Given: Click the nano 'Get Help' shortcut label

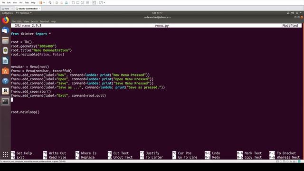Looking at the screenshot, I should pos(24,153).
